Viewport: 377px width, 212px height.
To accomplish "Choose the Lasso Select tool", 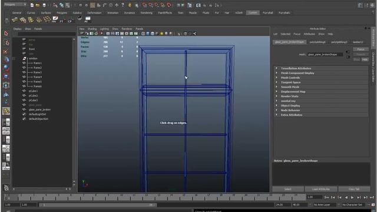I will point(6,43).
